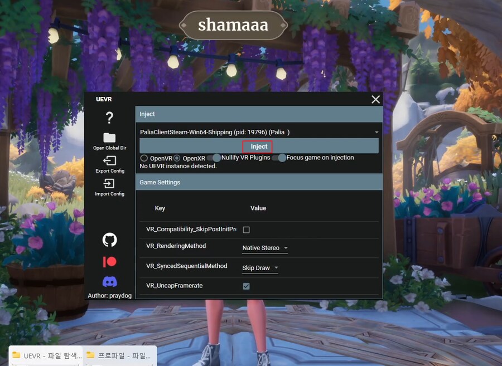Open Discord via the sidebar icon

[109, 281]
